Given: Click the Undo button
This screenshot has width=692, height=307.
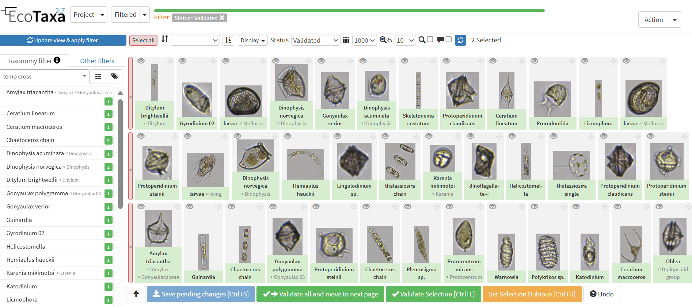Looking at the screenshot, I should click(601, 294).
